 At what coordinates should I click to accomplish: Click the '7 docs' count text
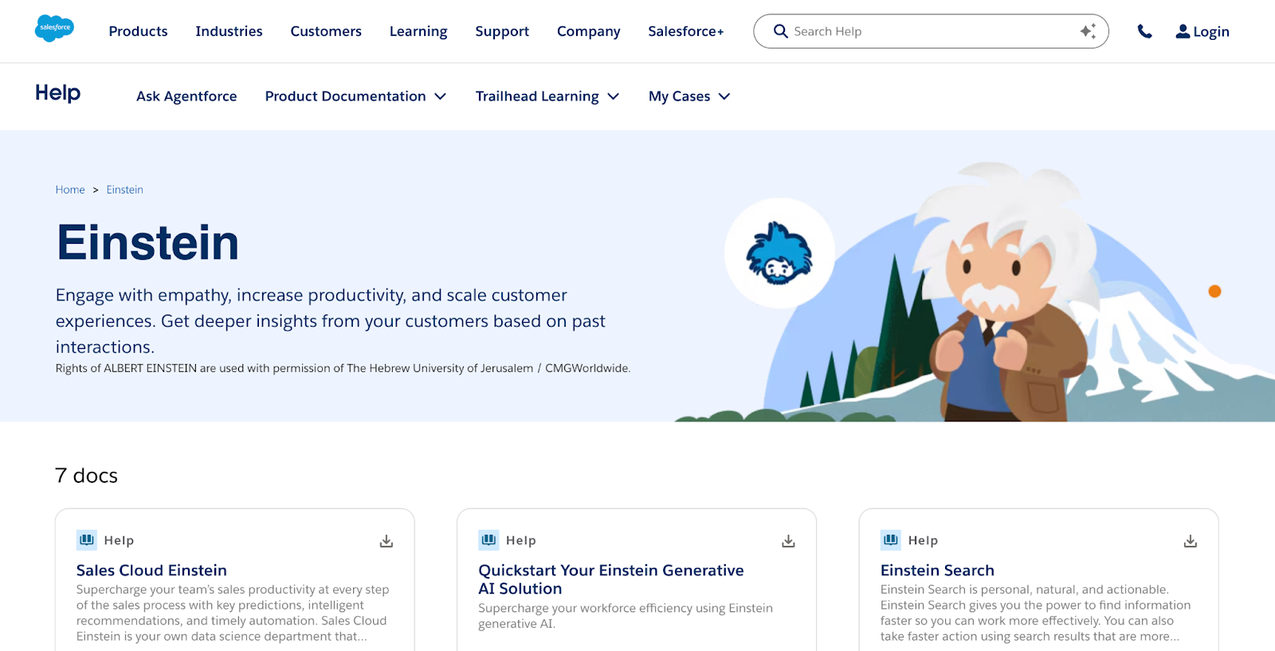coord(86,476)
